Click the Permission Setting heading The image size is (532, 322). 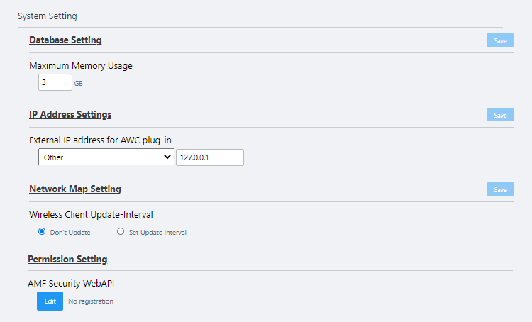67,259
